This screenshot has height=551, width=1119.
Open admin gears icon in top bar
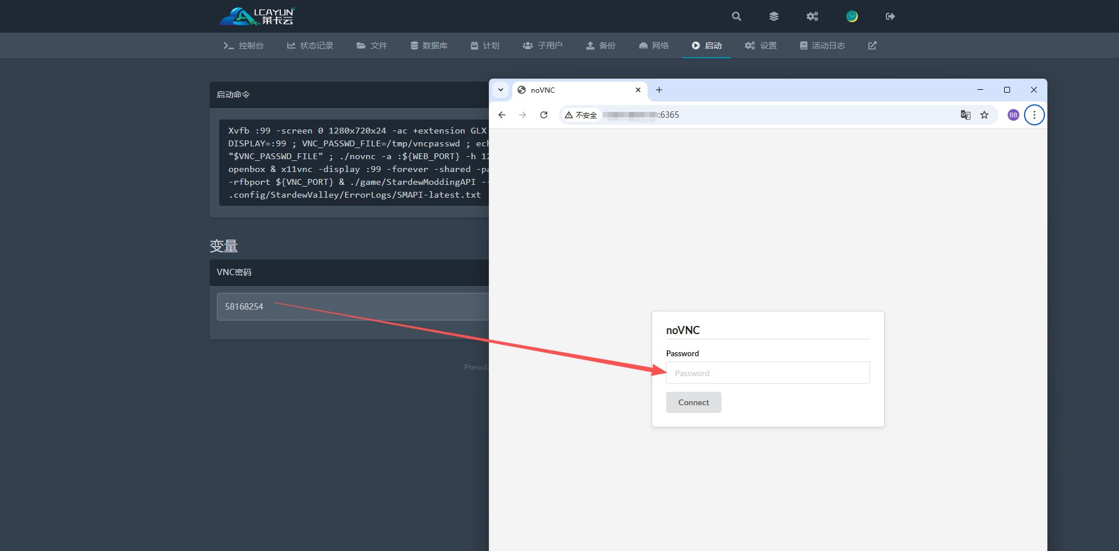coord(812,16)
